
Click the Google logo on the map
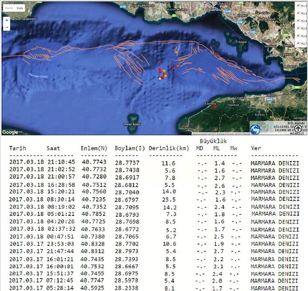(10, 132)
